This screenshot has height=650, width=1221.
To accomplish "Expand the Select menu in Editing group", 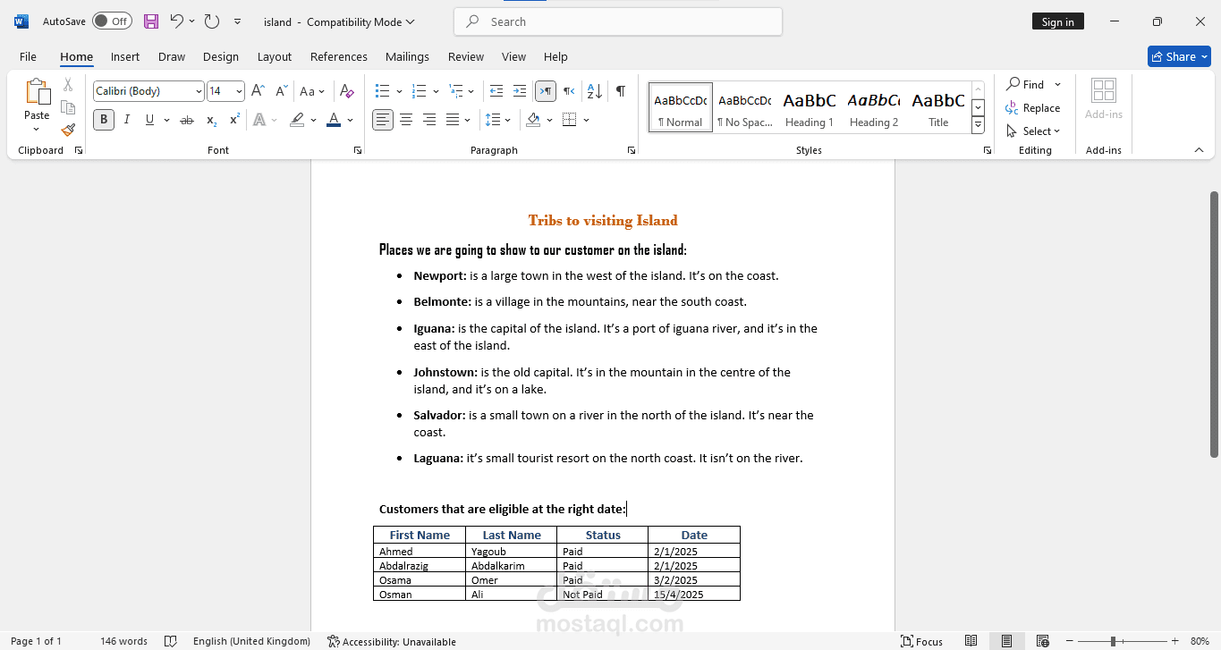I will (1033, 131).
